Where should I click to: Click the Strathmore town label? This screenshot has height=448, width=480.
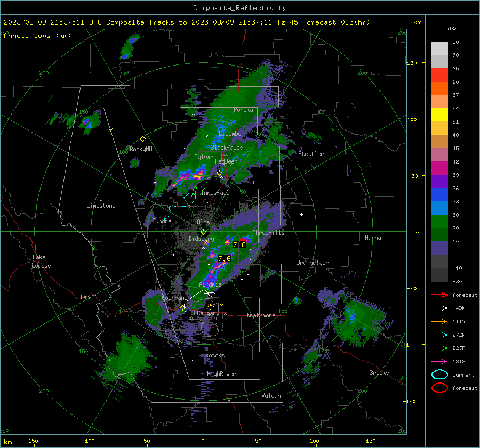259,315
